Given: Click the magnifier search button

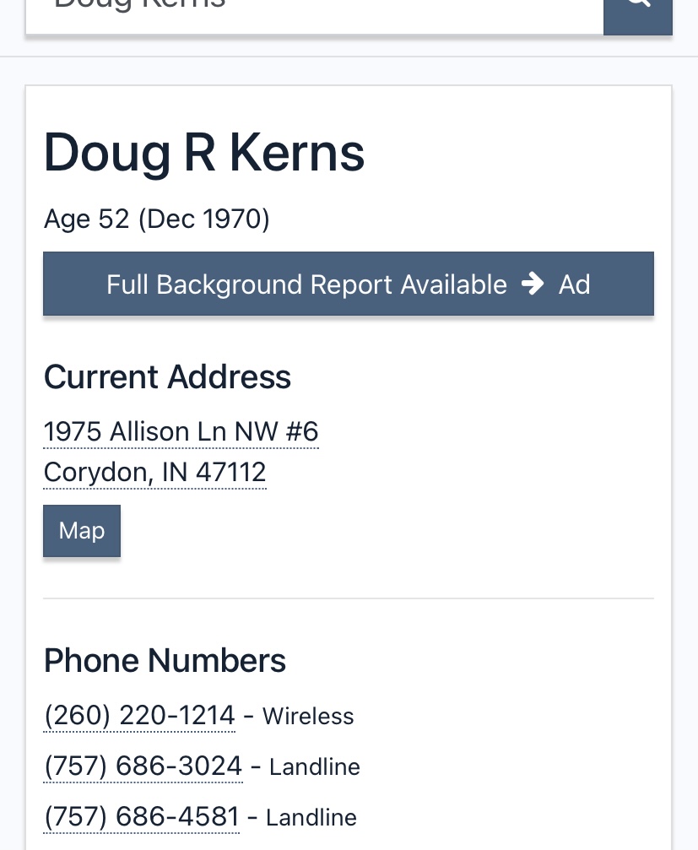Looking at the screenshot, I should point(638,16).
